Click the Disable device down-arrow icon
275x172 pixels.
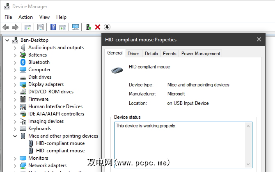click(x=107, y=27)
